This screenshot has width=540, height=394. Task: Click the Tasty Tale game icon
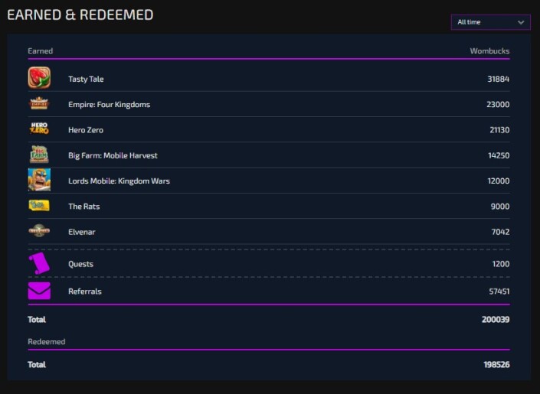(x=39, y=78)
